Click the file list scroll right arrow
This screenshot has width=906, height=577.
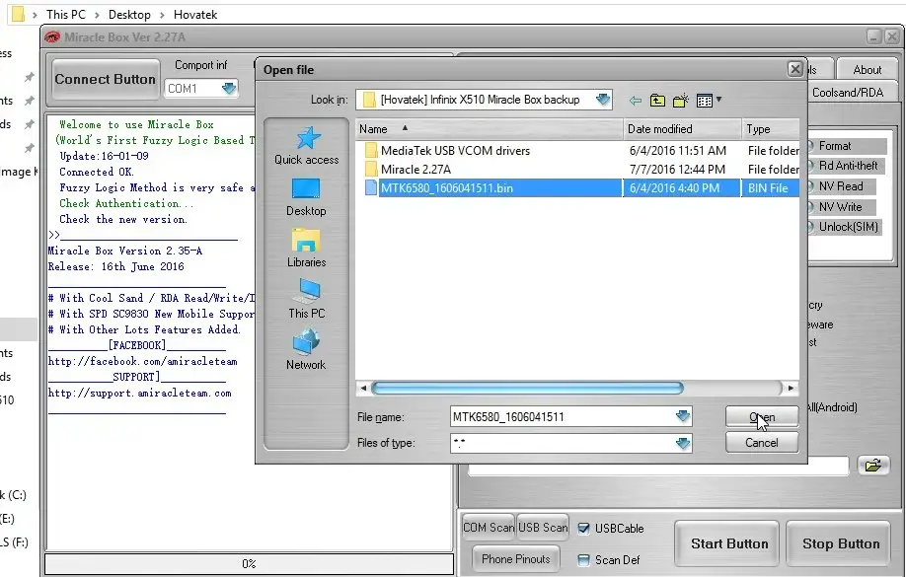(791, 389)
